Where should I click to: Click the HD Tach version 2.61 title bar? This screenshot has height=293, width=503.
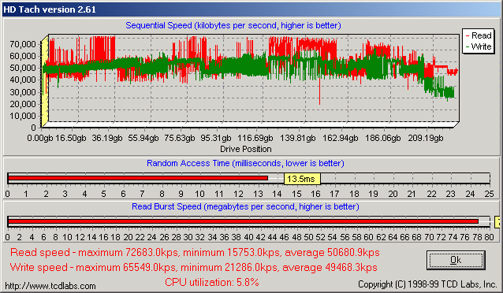[251, 9]
